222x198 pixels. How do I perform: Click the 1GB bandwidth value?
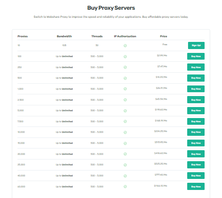pyautogui.click(x=64, y=45)
